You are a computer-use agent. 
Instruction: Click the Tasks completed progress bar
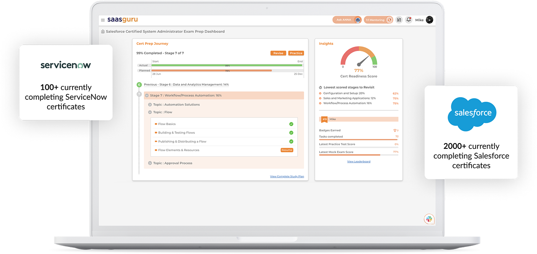(x=359, y=140)
